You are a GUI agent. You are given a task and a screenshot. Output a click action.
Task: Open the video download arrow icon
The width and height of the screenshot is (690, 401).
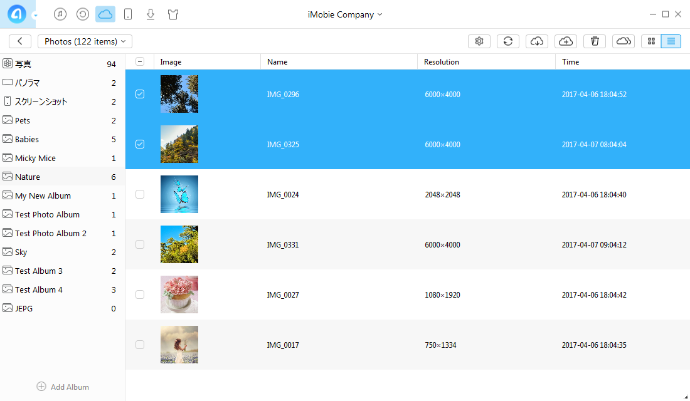151,14
